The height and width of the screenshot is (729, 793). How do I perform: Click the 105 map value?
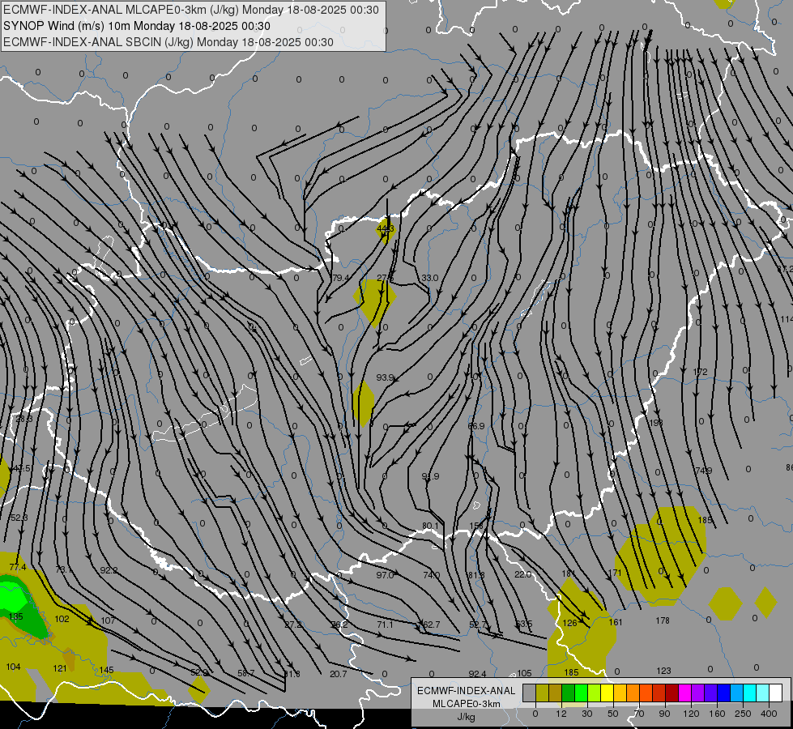(524, 673)
